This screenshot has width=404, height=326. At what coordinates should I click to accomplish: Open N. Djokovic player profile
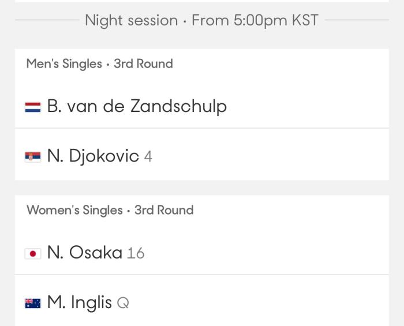coord(93,156)
